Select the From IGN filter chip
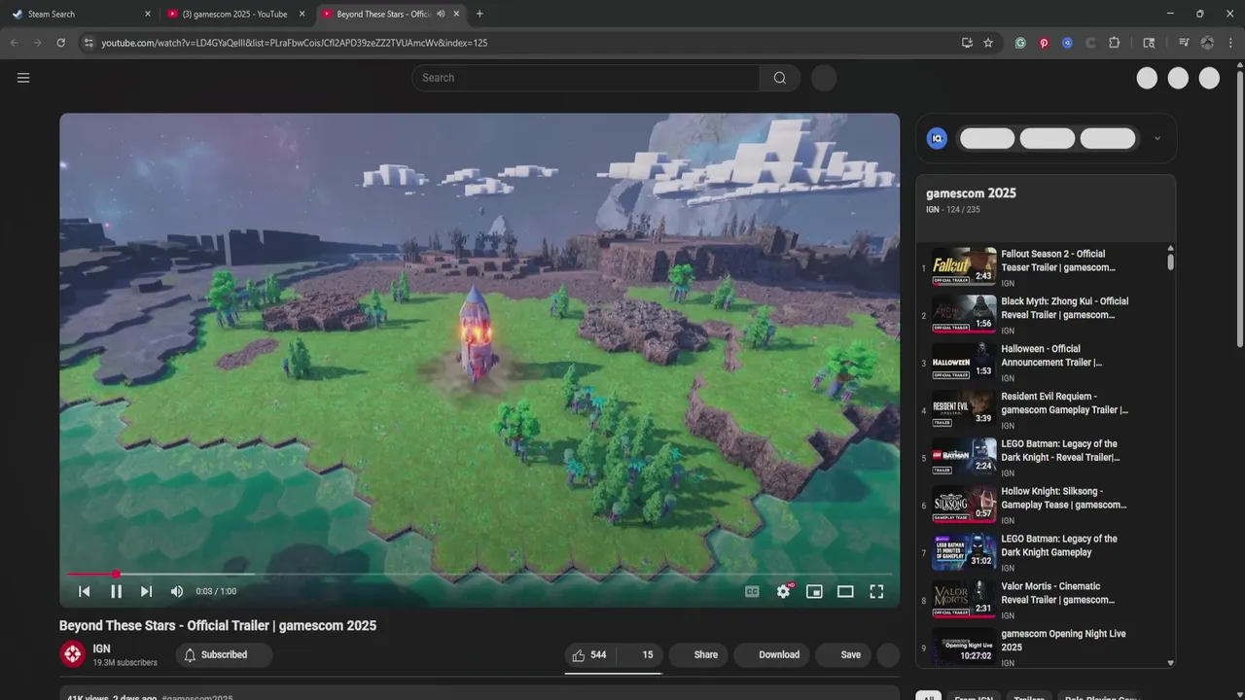1245x700 pixels. tap(974, 696)
